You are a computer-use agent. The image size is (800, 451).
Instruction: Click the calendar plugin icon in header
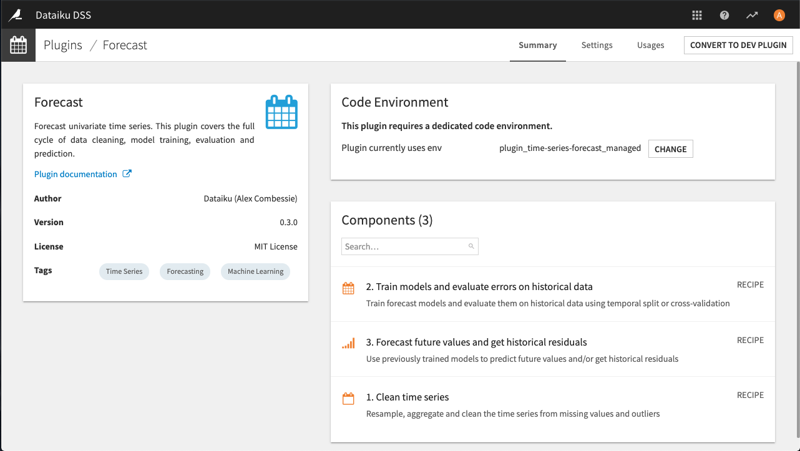pos(18,45)
